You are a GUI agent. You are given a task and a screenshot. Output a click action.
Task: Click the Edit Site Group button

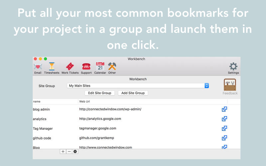99,93
